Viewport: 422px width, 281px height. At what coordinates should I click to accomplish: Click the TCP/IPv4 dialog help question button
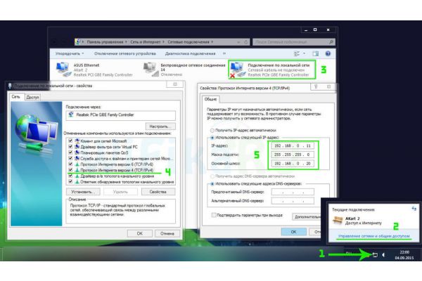pos(316,86)
